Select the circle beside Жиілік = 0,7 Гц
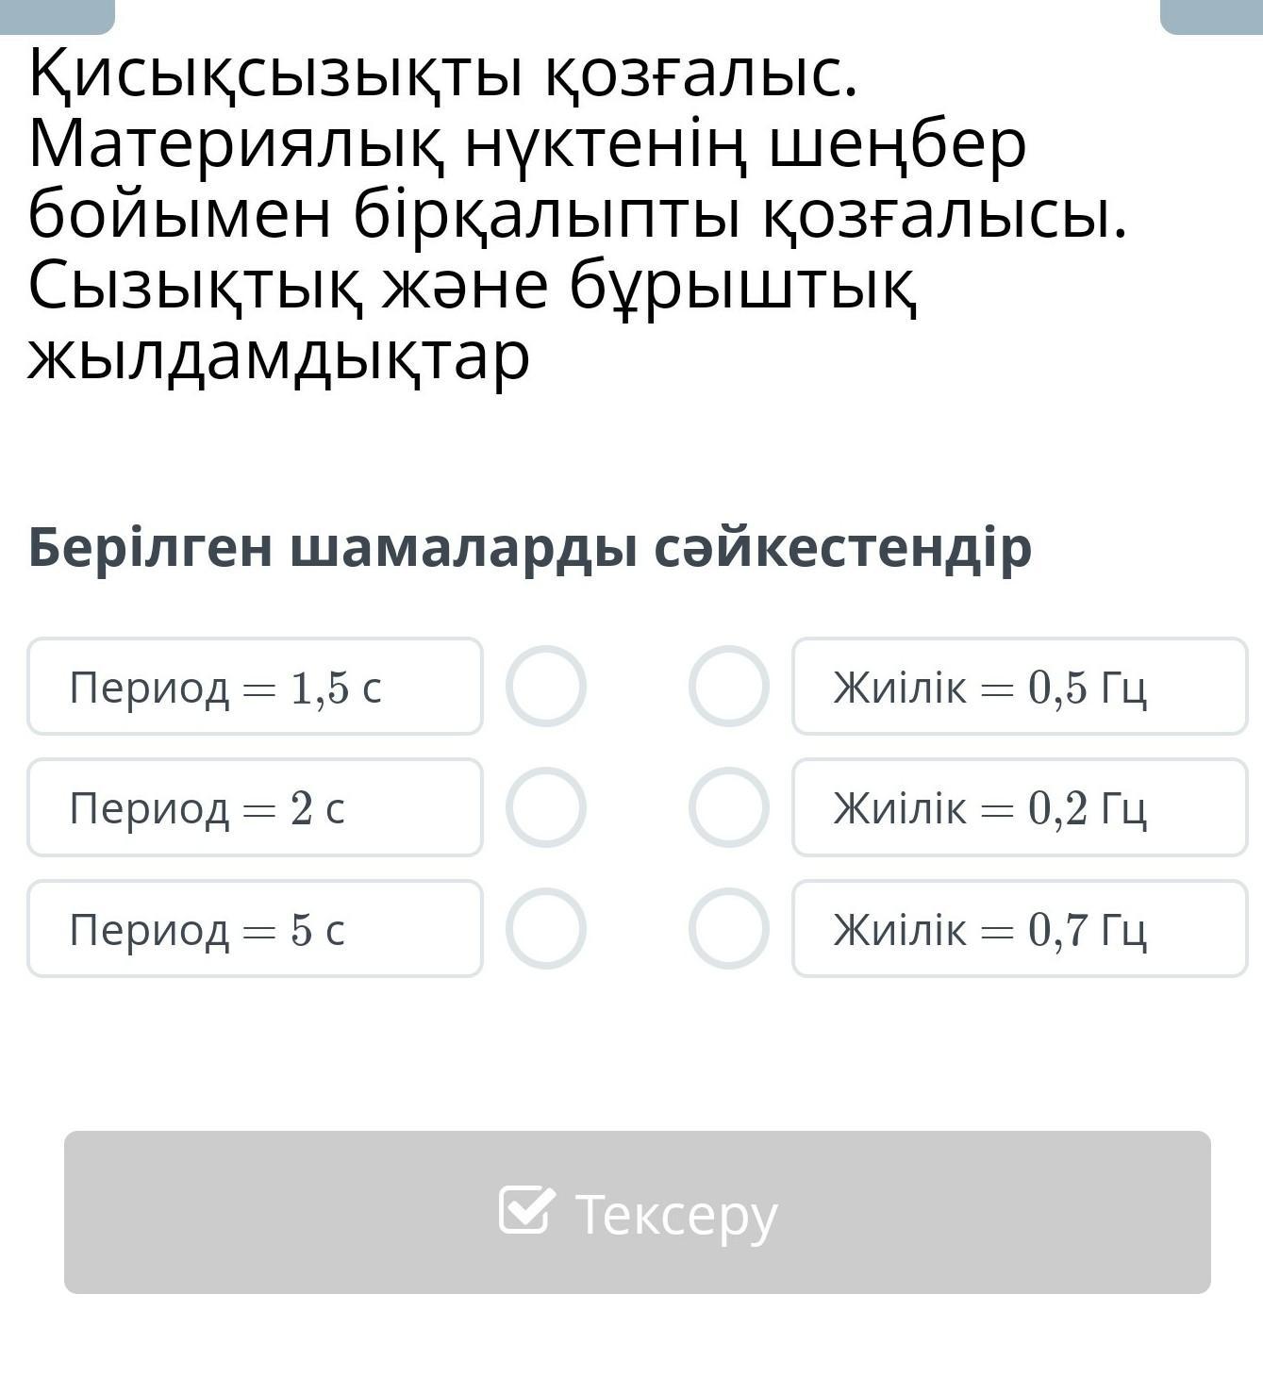 [728, 928]
